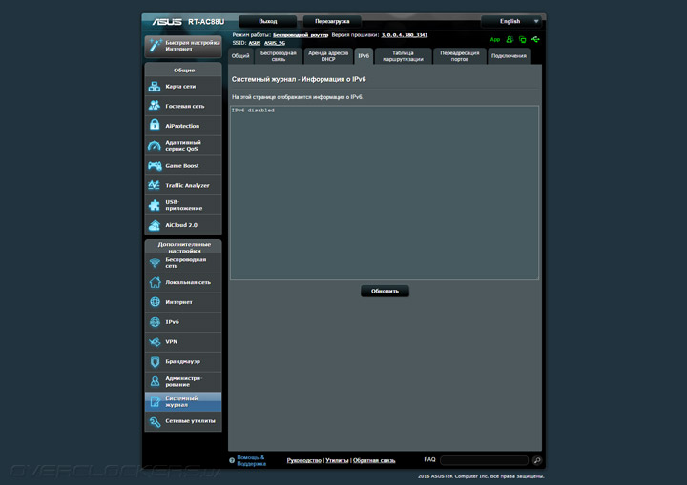This screenshot has width=687, height=485.
Task: Switch to the Подключения tab
Action: click(x=509, y=56)
